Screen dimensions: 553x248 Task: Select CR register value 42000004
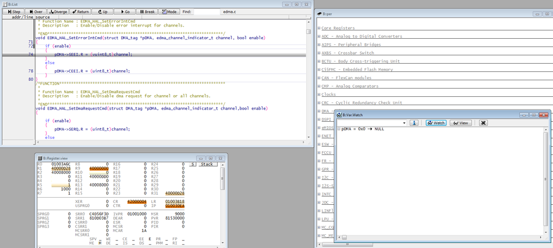point(137,201)
